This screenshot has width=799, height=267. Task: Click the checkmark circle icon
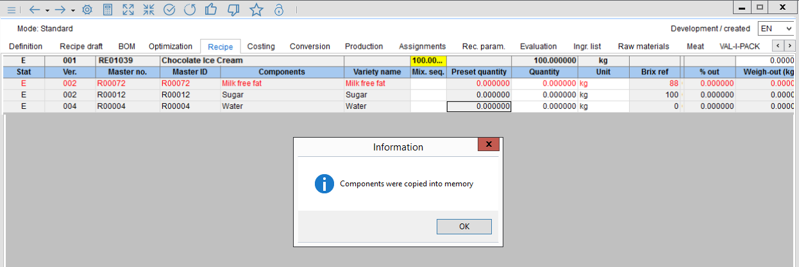[x=169, y=10]
